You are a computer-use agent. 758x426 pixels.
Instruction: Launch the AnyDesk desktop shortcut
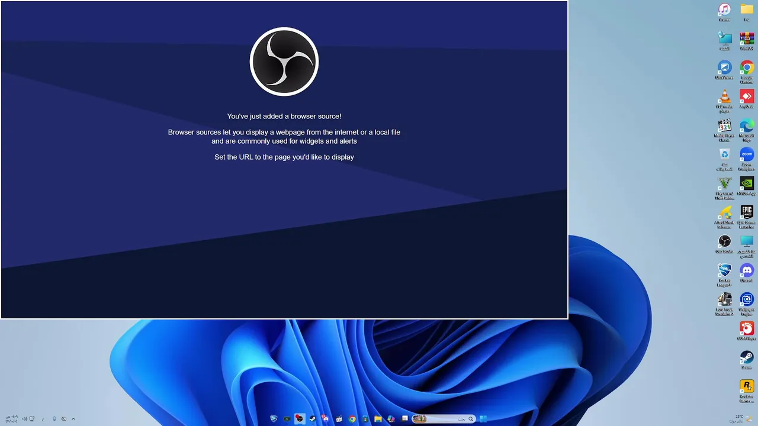747,99
